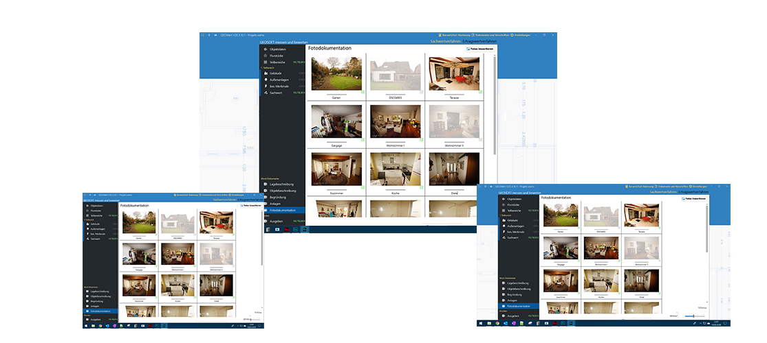This screenshot has width=767, height=343.
Task: Click Fotos importieren button in largest window
Action: pyautogui.click(x=480, y=49)
